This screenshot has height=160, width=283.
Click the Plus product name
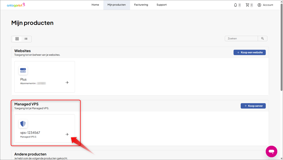[x=23, y=79]
